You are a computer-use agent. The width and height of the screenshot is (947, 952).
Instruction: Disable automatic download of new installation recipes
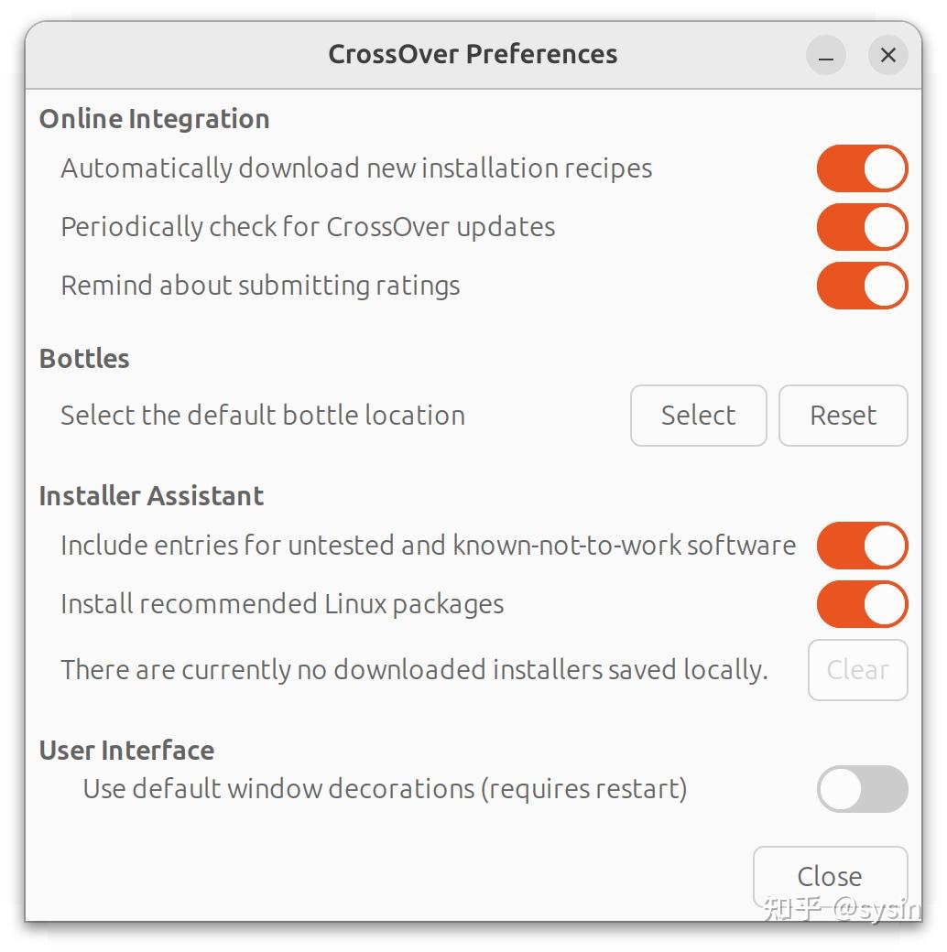[x=861, y=168]
